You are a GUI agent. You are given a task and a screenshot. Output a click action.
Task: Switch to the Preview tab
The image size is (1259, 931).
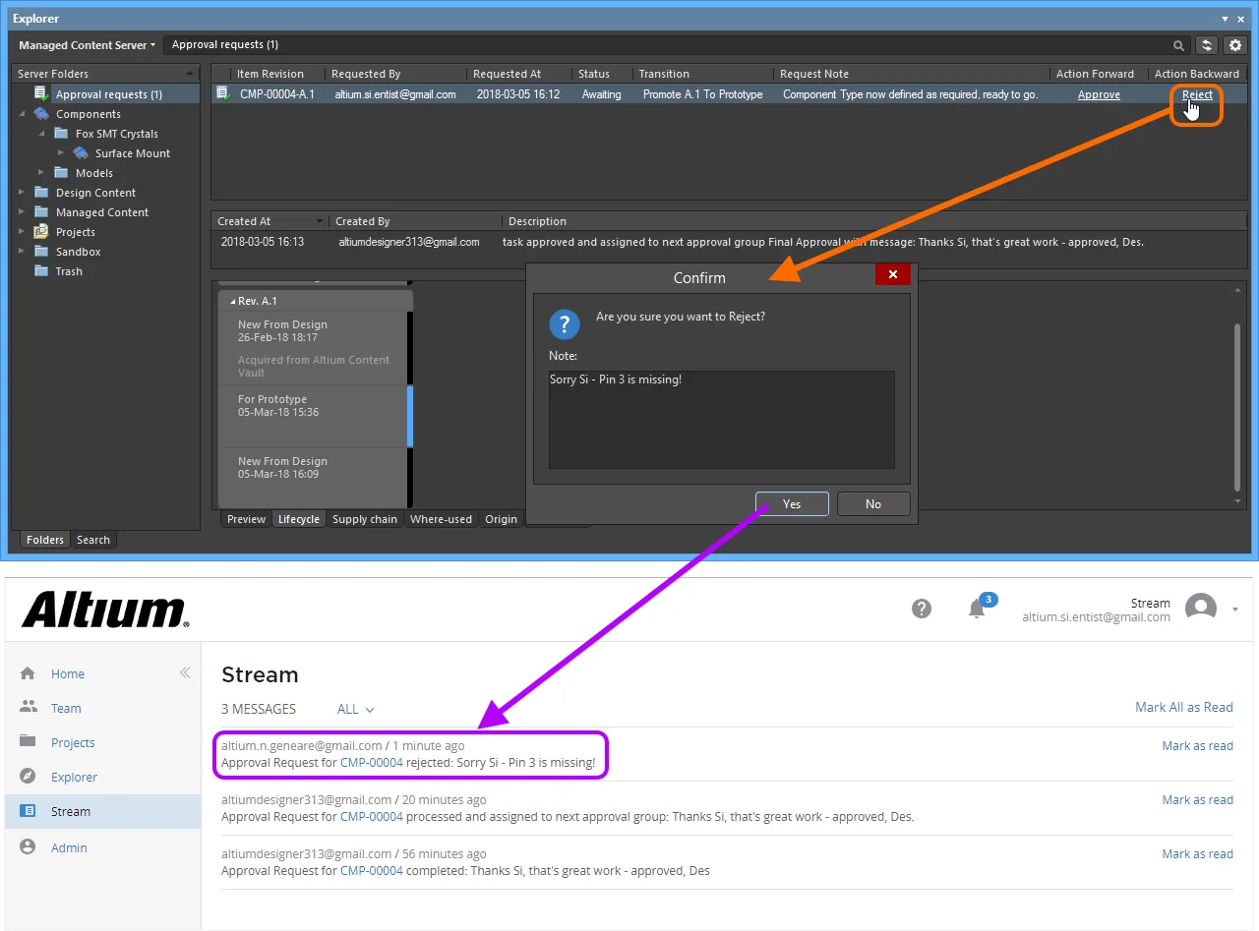pyautogui.click(x=246, y=519)
